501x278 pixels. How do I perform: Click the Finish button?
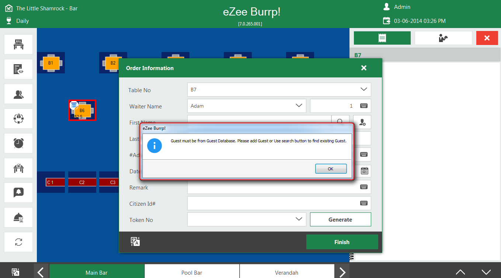(x=342, y=242)
